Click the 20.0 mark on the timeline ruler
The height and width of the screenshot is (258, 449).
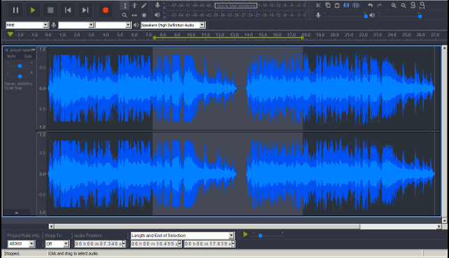coord(335,35)
